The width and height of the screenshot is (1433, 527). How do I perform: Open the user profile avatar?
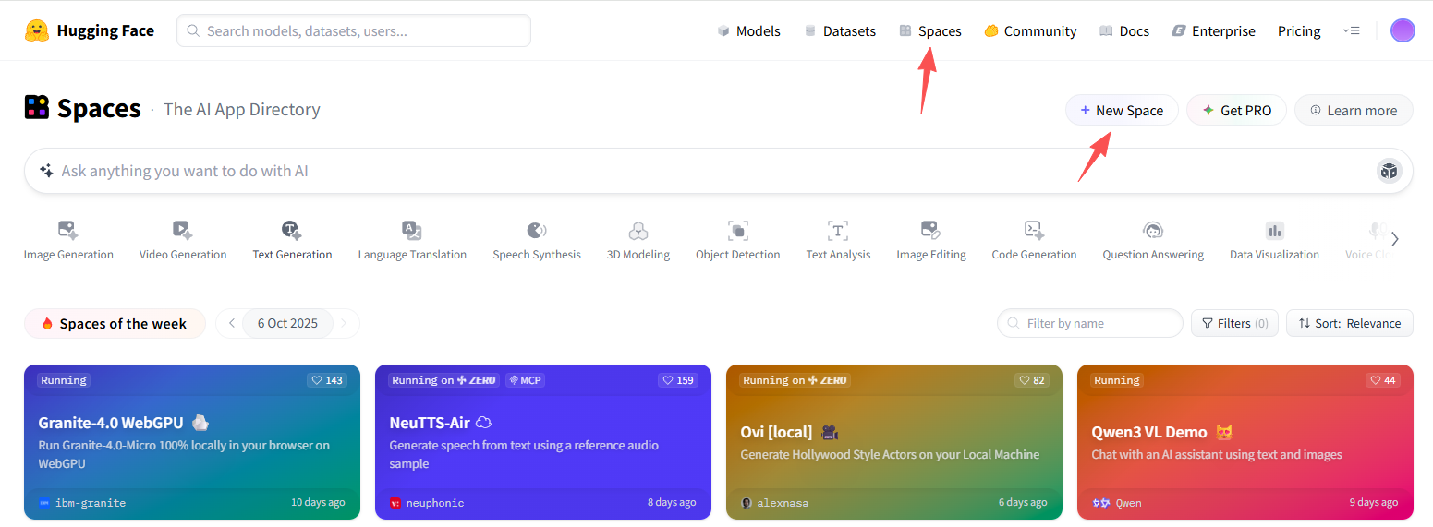tap(1402, 30)
